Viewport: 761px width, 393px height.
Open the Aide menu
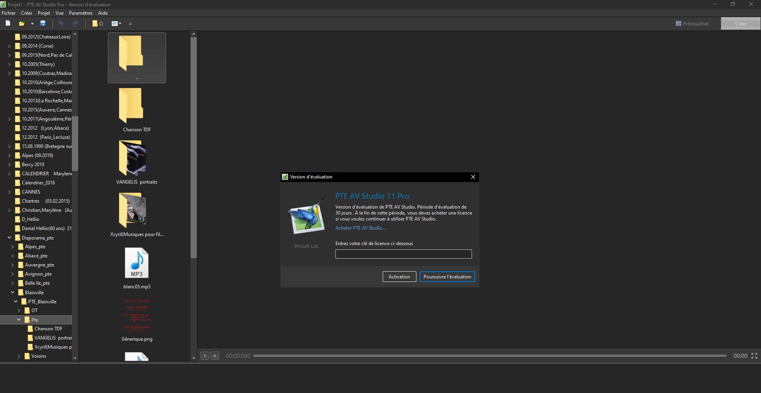tap(103, 13)
